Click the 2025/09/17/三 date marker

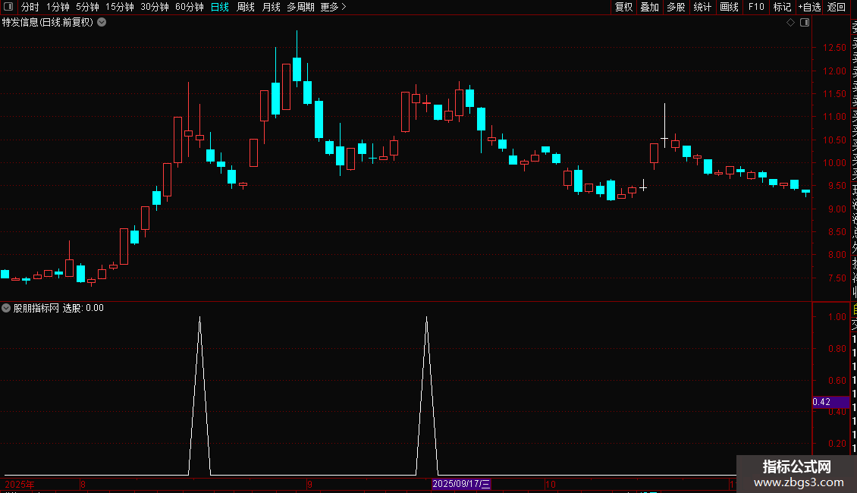pyautogui.click(x=461, y=484)
